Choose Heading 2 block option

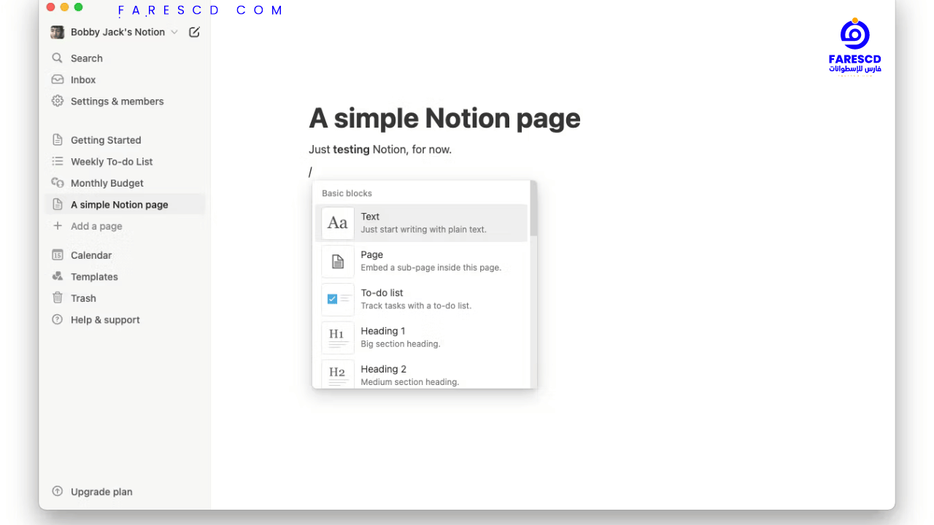(x=421, y=373)
